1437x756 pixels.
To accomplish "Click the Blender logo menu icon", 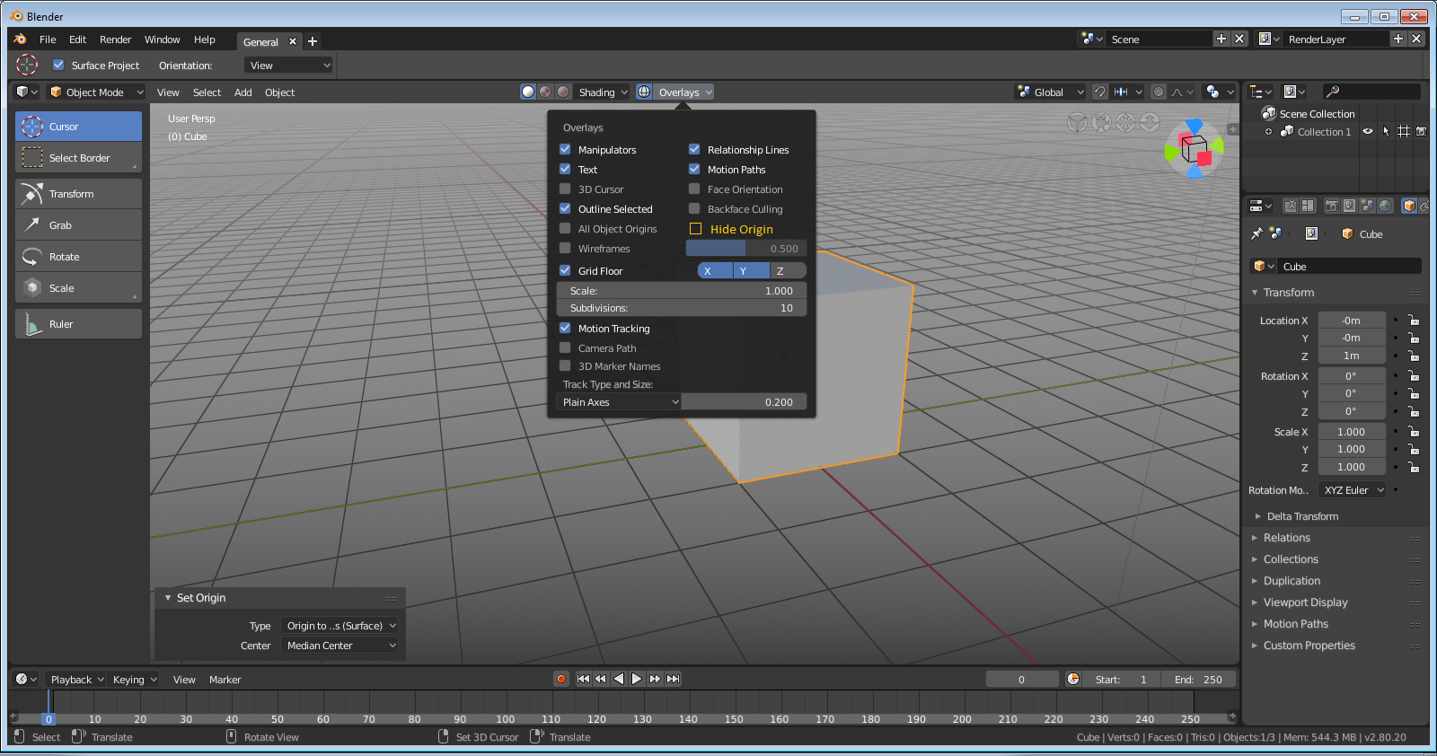I will (x=20, y=40).
